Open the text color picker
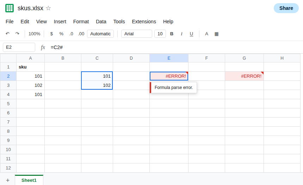Image resolution: width=303 pixels, height=185 pixels. (x=206, y=34)
